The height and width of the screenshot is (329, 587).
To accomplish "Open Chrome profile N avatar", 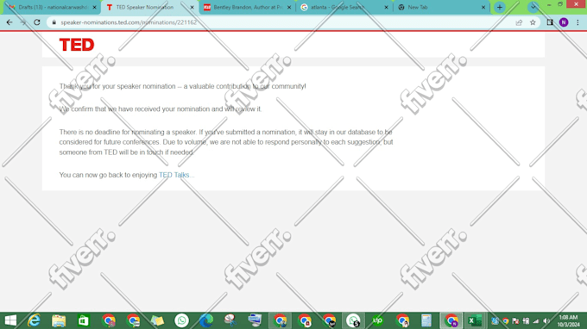I will (564, 22).
